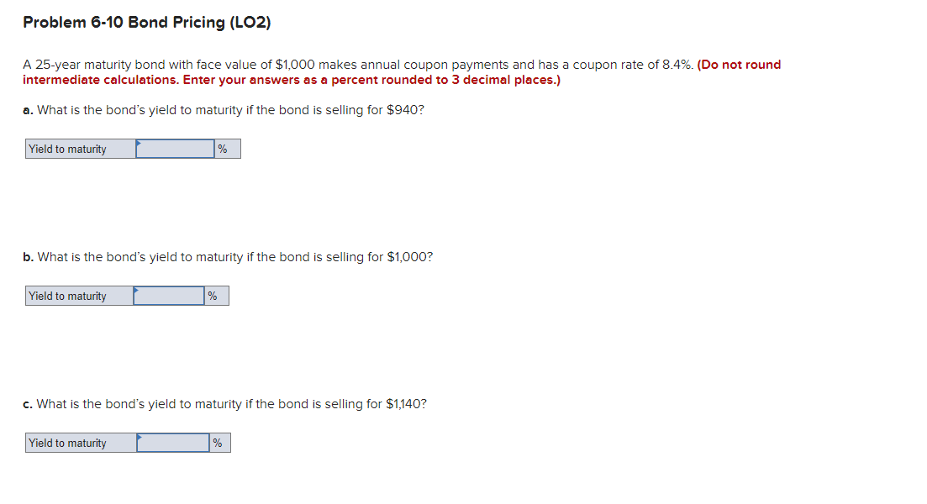
Task: Select the Problem 6-10 Bond Pricing title
Action: pyautogui.click(x=147, y=22)
